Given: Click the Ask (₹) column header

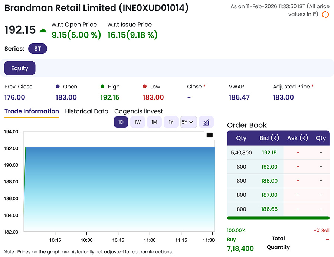Looking at the screenshot, I should click(x=298, y=138).
